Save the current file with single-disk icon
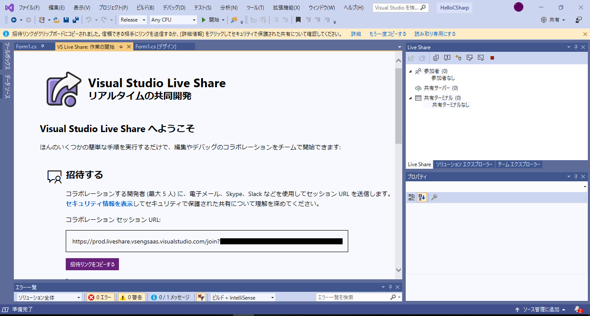This screenshot has height=316, width=590. [66, 20]
